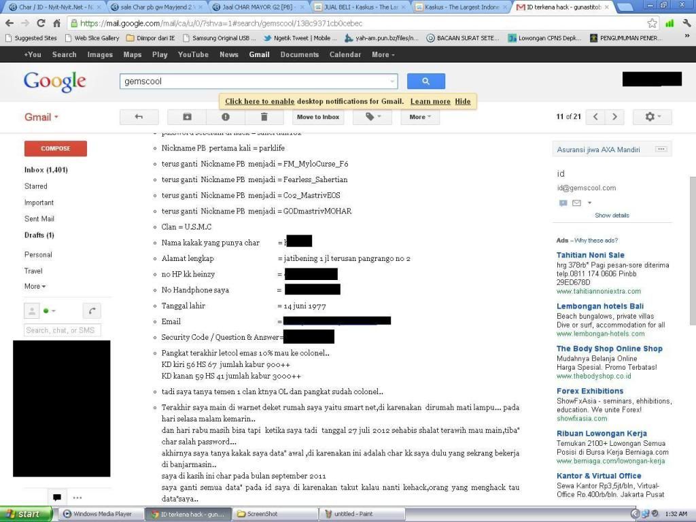
Task: Click Asuransi jiwa AXA Mandiri ad
Action: point(598,150)
